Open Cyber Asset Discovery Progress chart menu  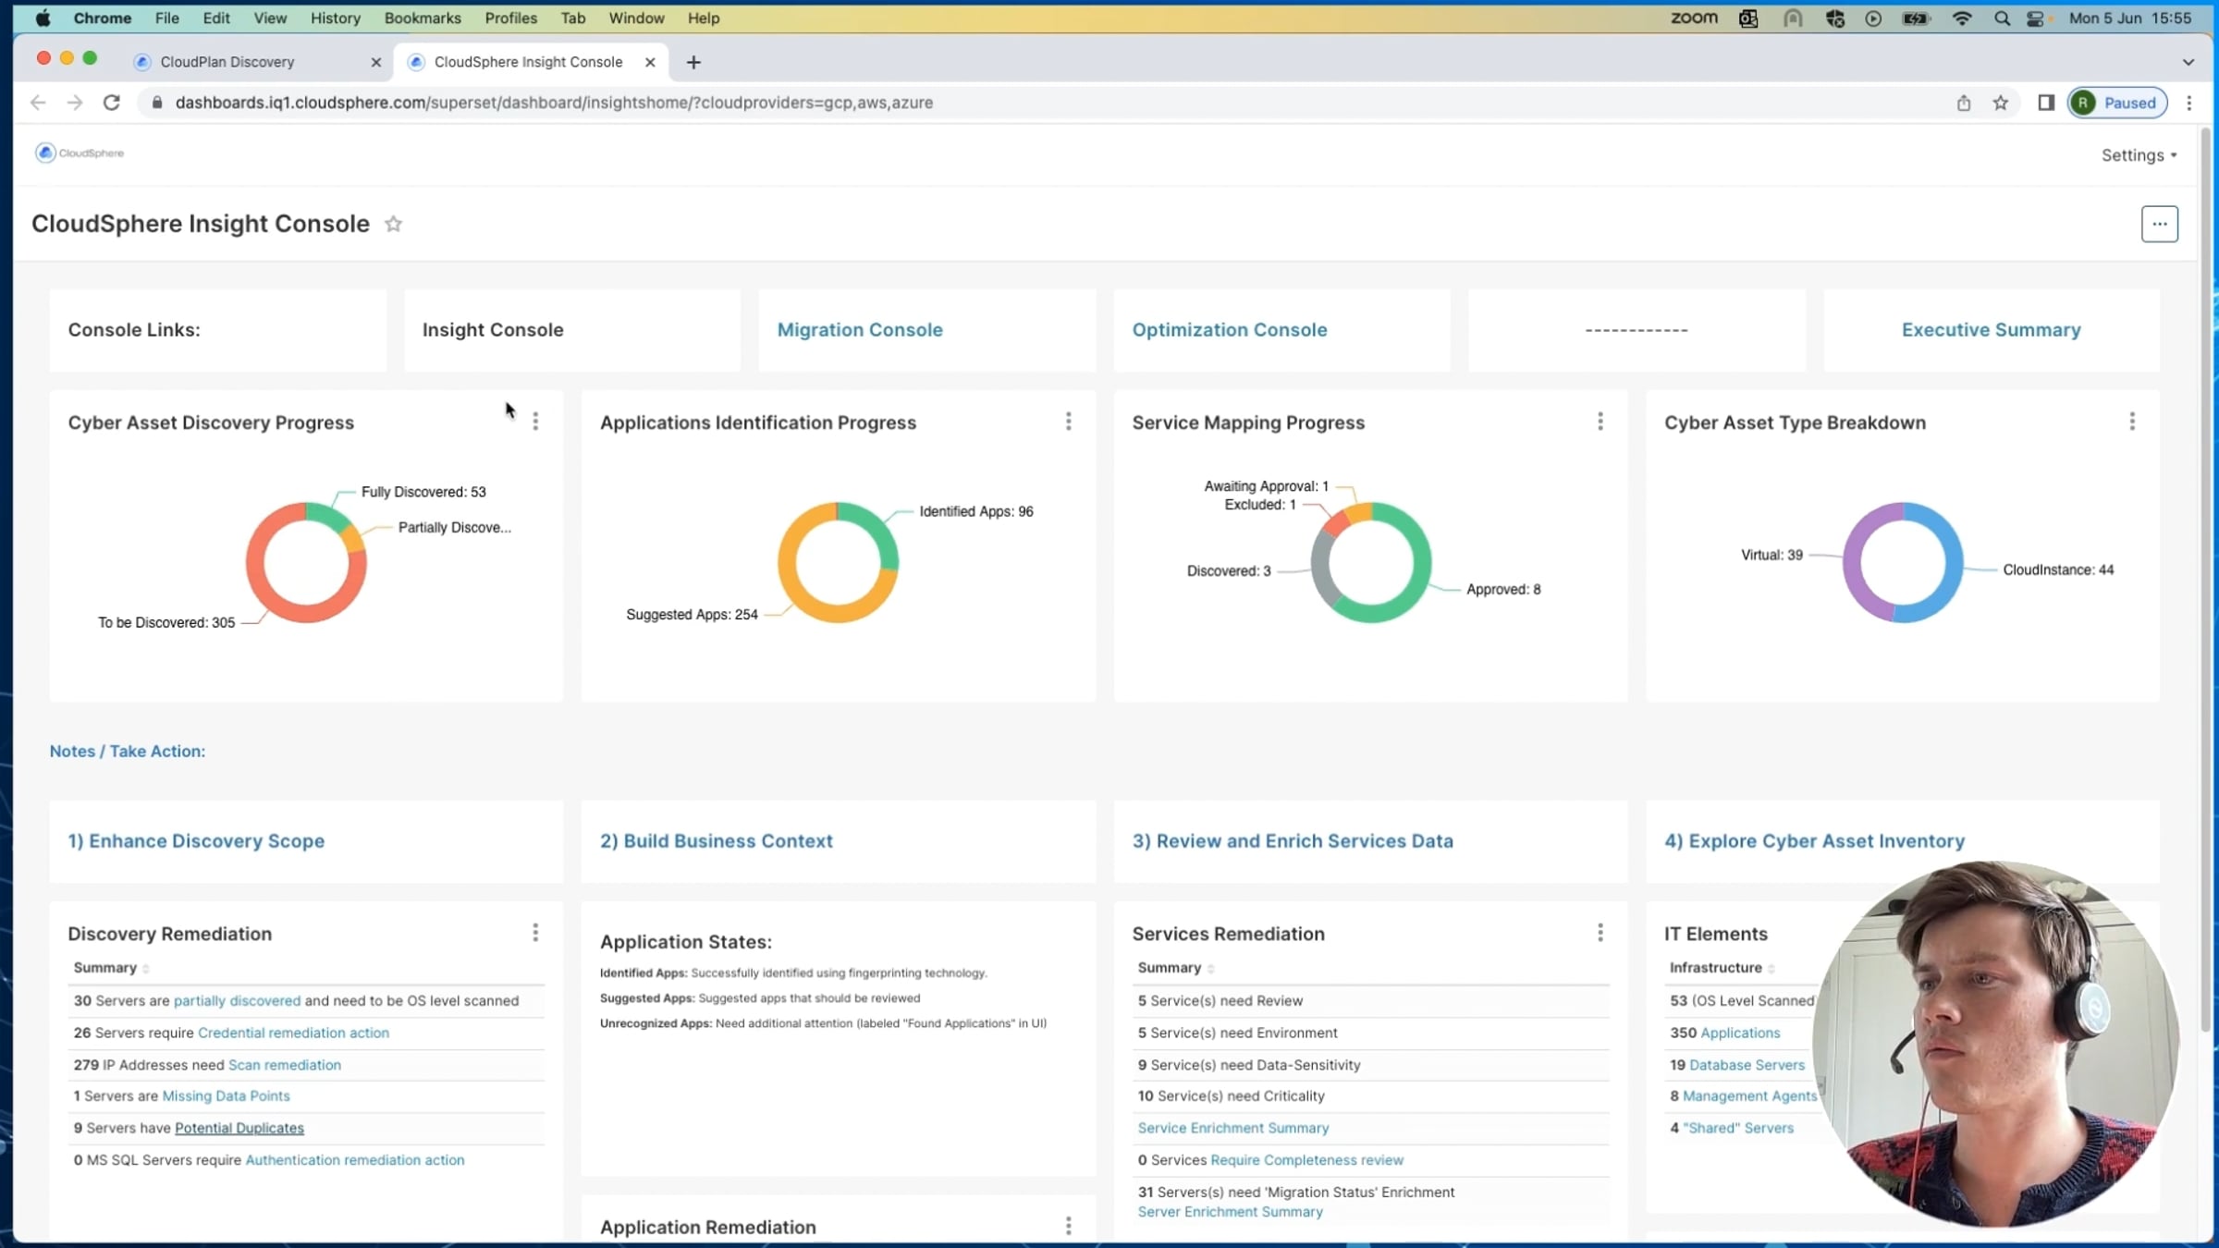pos(535,422)
